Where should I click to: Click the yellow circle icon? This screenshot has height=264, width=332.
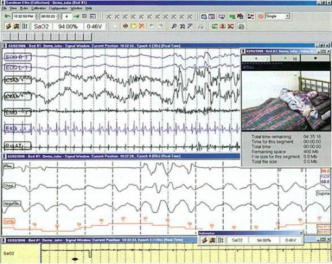pos(133,26)
